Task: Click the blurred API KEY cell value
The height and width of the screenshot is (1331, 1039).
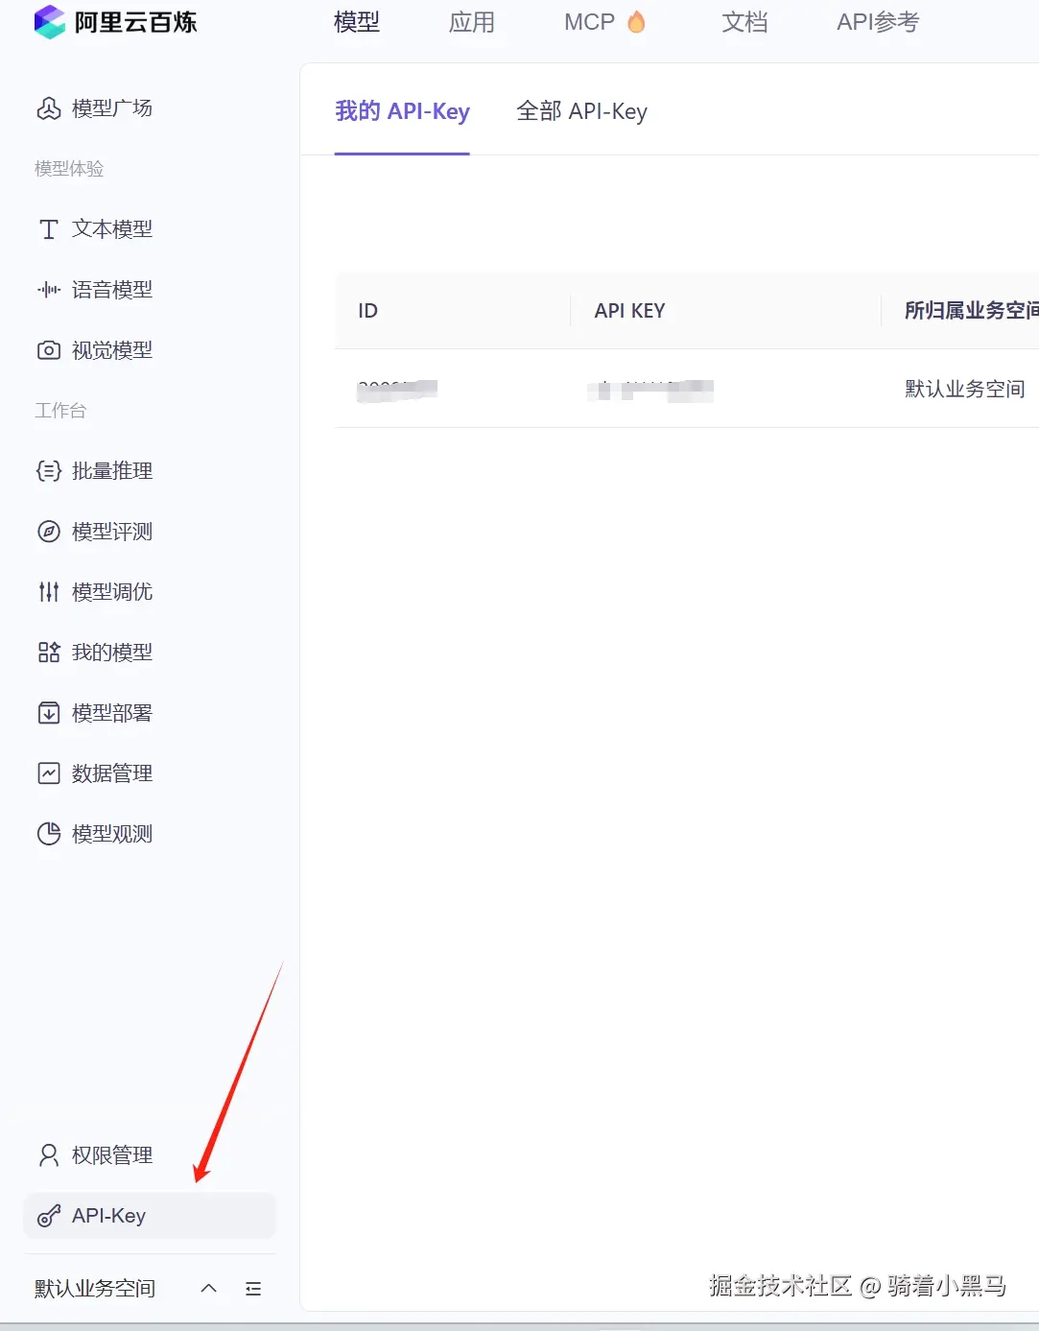Action: pos(650,390)
